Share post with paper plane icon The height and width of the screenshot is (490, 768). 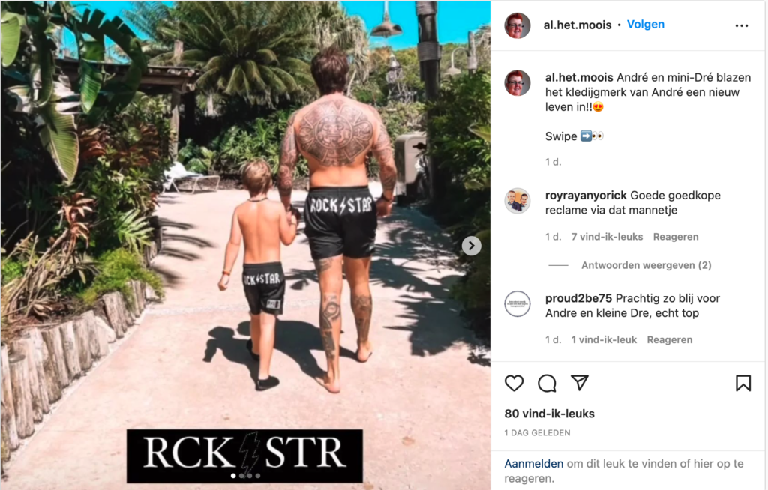coord(580,383)
